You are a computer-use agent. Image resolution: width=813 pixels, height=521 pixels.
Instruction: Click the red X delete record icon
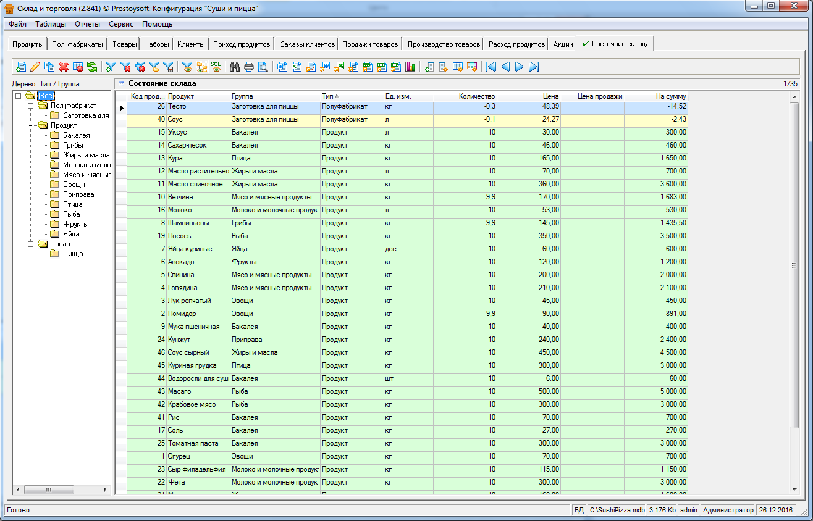coord(64,67)
